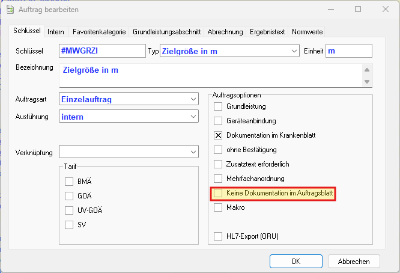The width and height of the screenshot is (400, 273).
Task: Select the Normwerte tab
Action: tap(308, 31)
